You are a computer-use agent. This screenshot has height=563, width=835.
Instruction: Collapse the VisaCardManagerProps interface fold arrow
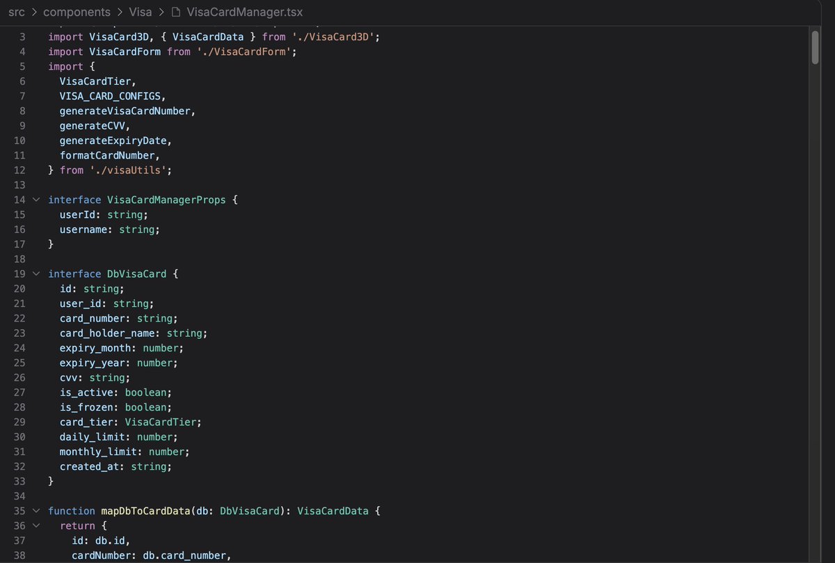[36, 200]
